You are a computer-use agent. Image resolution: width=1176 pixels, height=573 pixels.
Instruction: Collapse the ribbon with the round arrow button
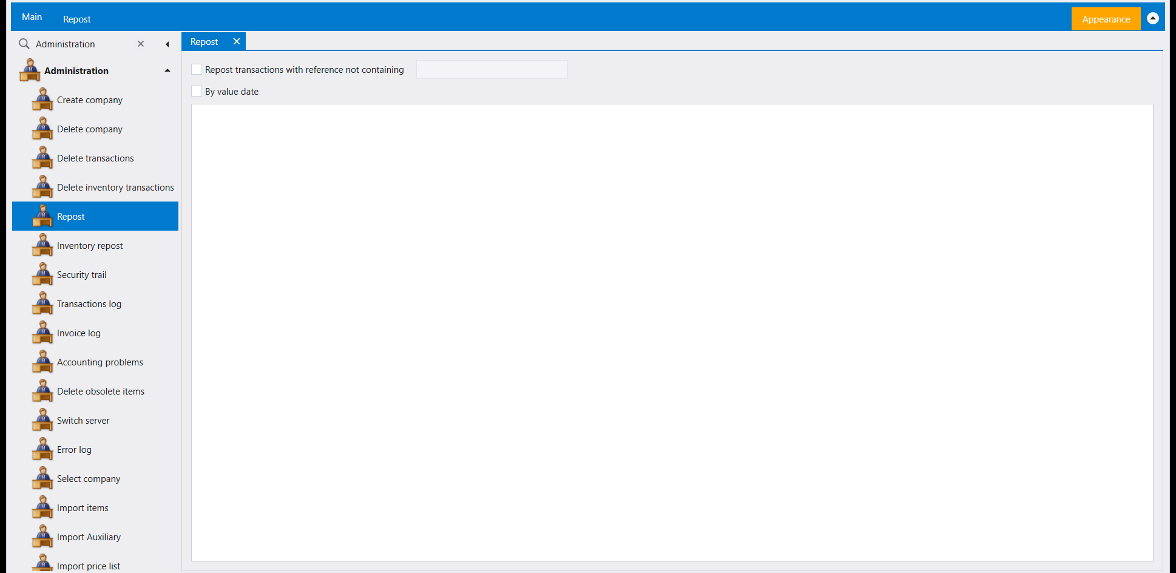tap(1153, 18)
